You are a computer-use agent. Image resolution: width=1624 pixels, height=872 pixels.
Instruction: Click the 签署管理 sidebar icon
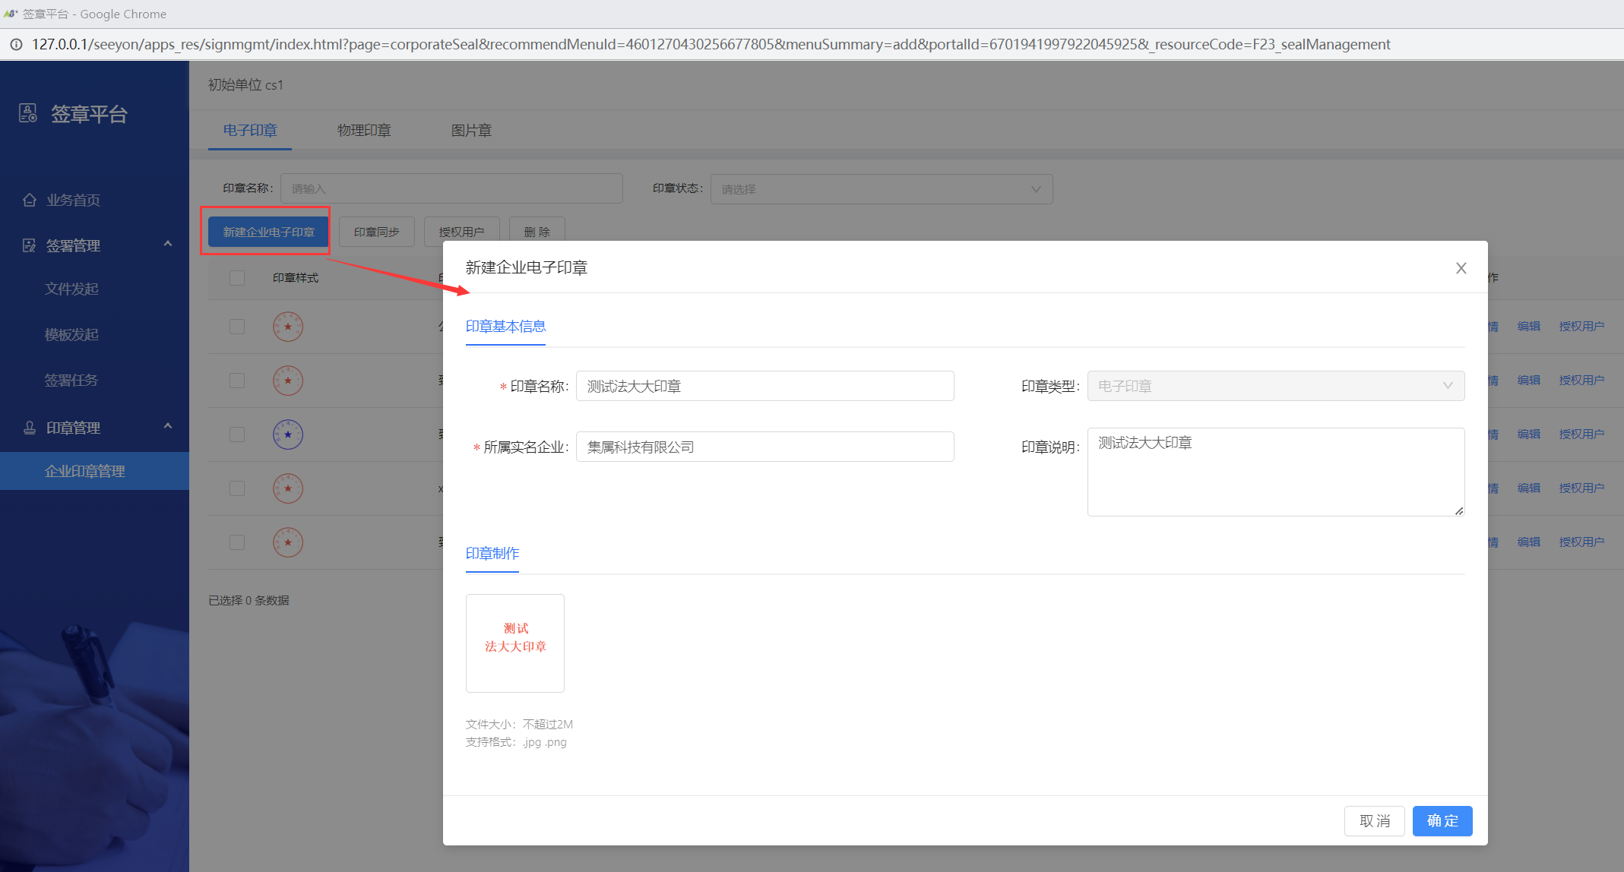(30, 245)
